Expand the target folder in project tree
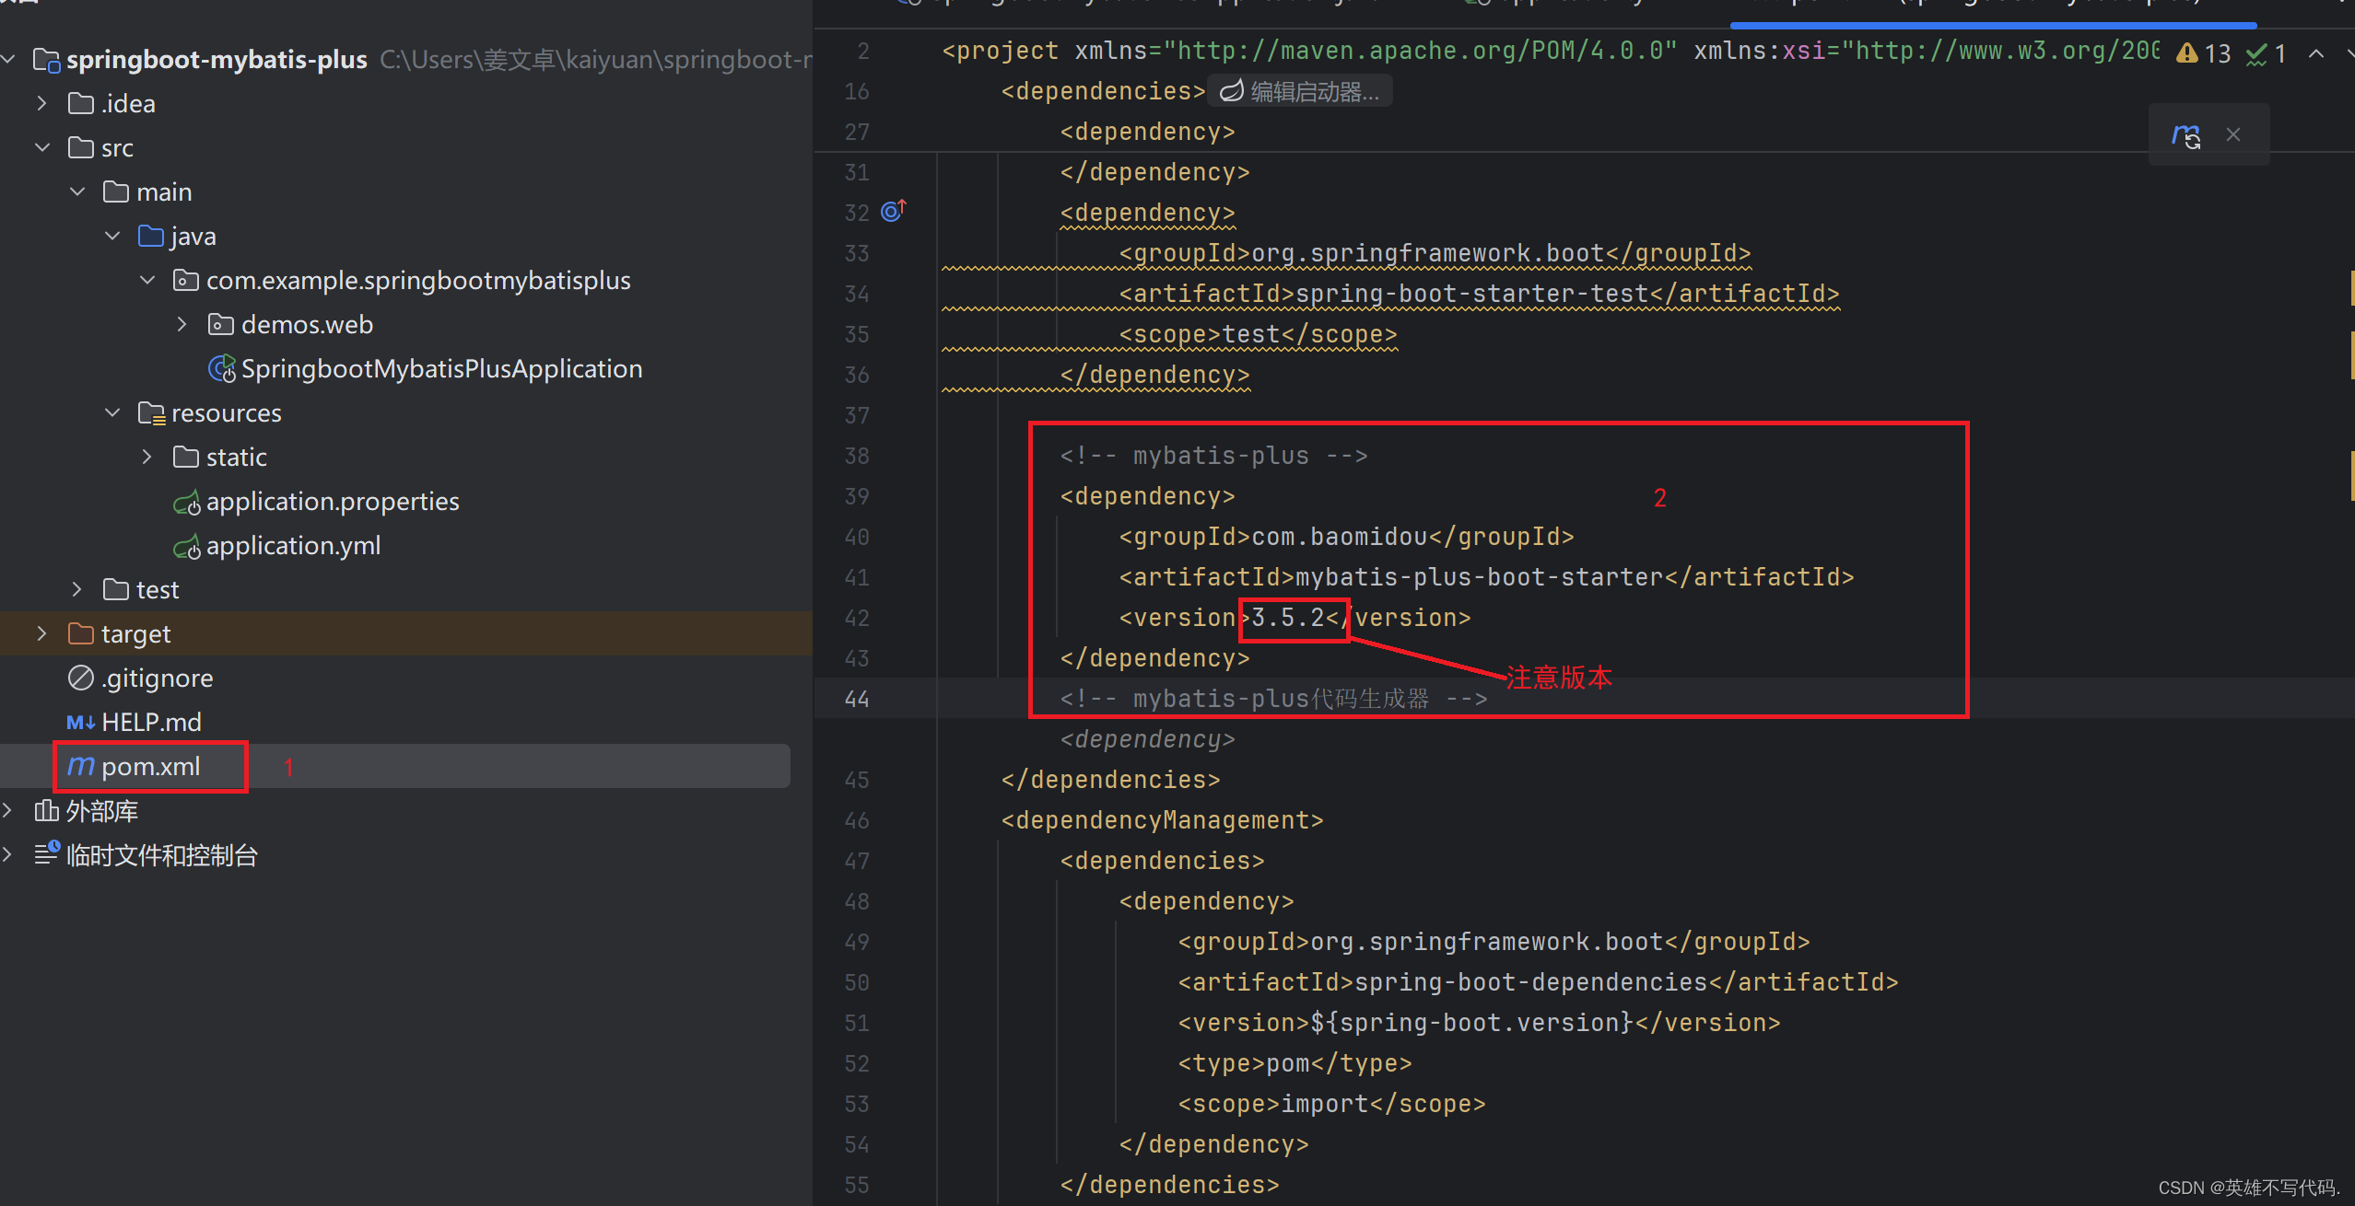 (x=41, y=633)
